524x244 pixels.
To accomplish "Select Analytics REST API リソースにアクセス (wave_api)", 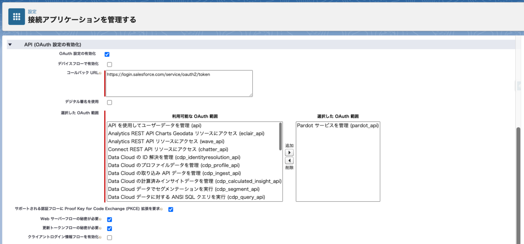I will click(x=193, y=141).
